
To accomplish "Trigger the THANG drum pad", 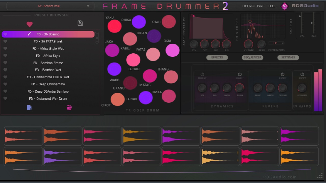I will (171, 77).
